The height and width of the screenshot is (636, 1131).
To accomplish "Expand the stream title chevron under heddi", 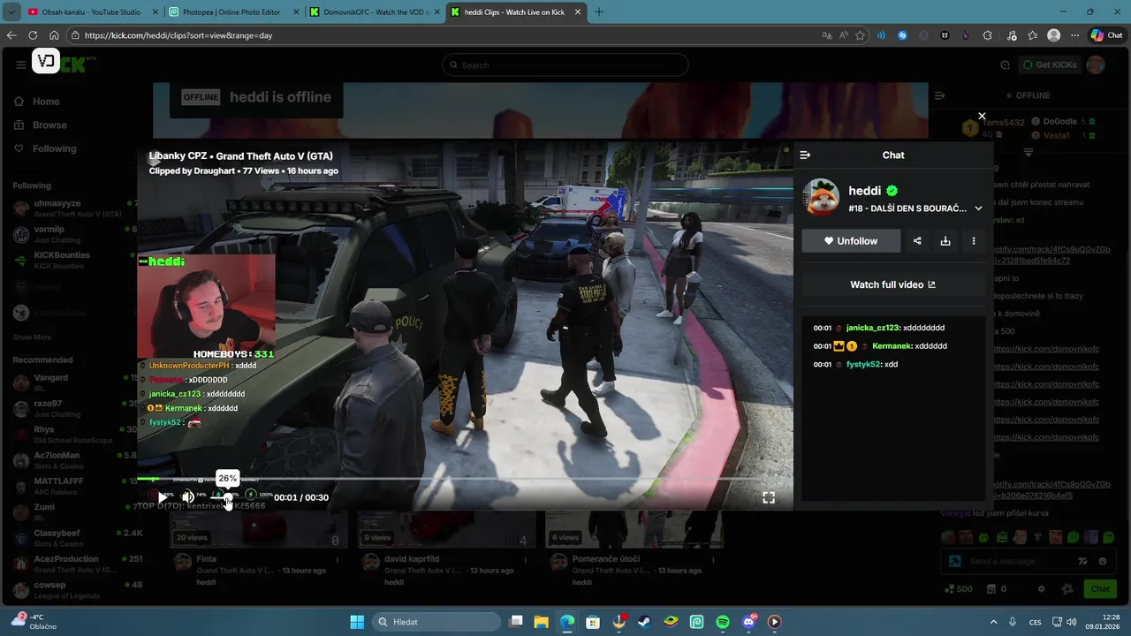I will click(978, 208).
